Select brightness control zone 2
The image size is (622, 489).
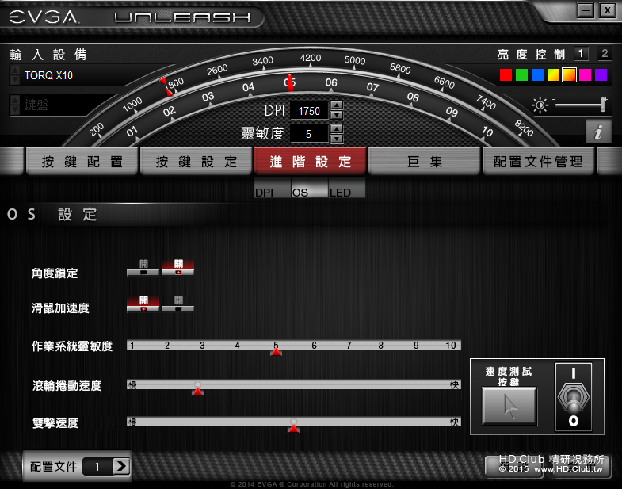pyautogui.click(x=605, y=54)
